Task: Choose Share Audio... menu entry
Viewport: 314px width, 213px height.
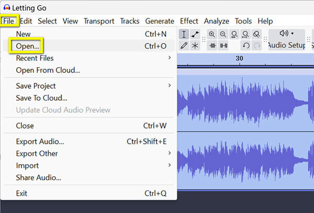Action: (89, 177)
